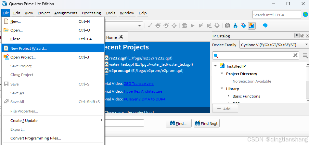The height and width of the screenshot is (145, 309).
Task: Open the Help menu
Action: click(143, 13)
